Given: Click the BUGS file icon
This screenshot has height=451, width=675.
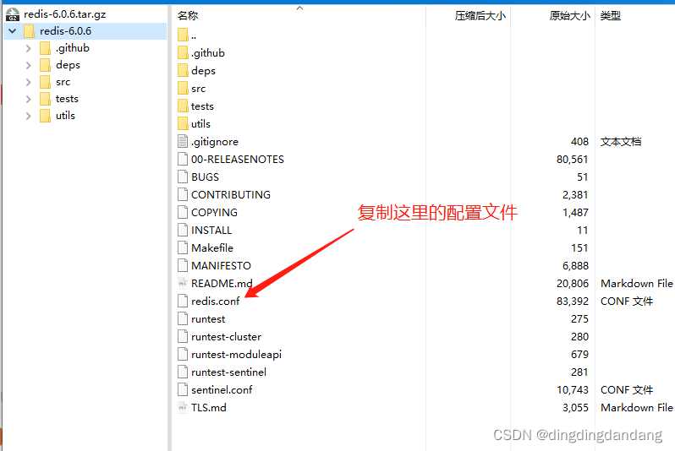Looking at the screenshot, I should pyautogui.click(x=183, y=177).
